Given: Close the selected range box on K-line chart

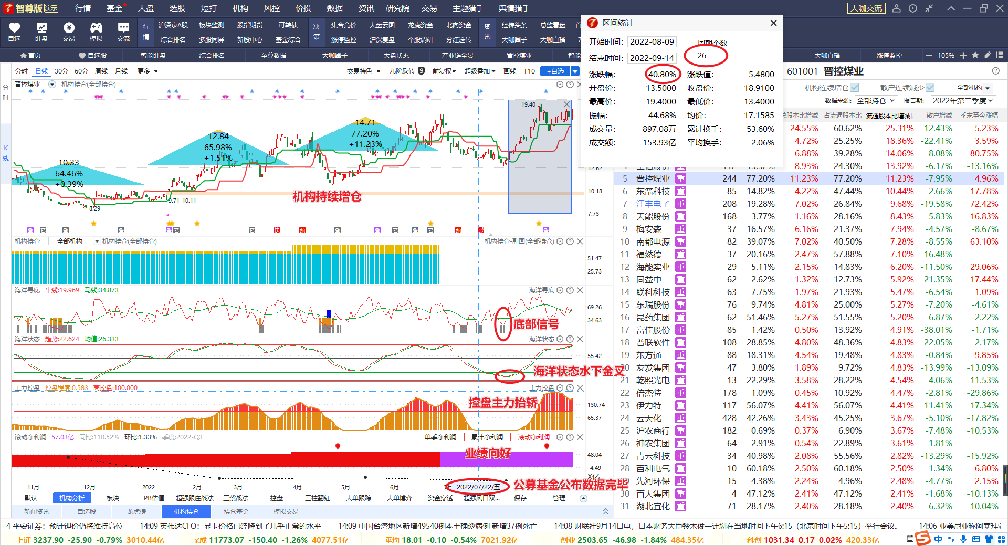Looking at the screenshot, I should (x=566, y=104).
